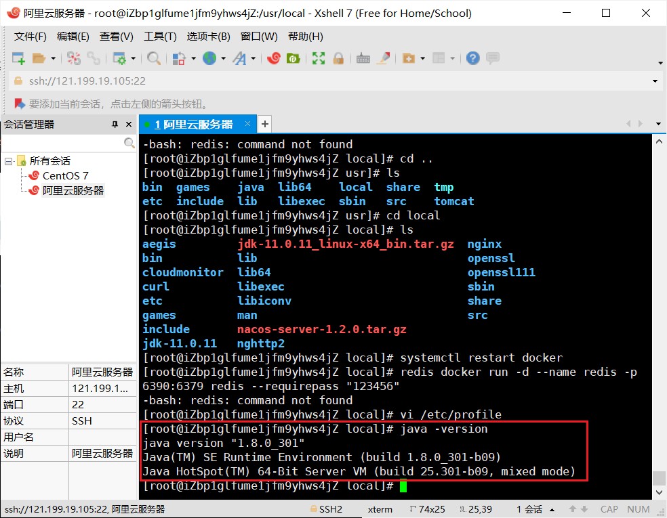
Task: Click the new folder plus icon
Action: (x=408, y=58)
